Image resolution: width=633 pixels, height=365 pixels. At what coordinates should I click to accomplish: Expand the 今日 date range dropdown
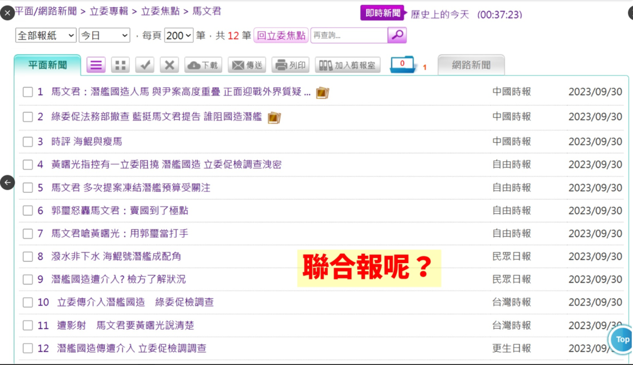coord(104,36)
